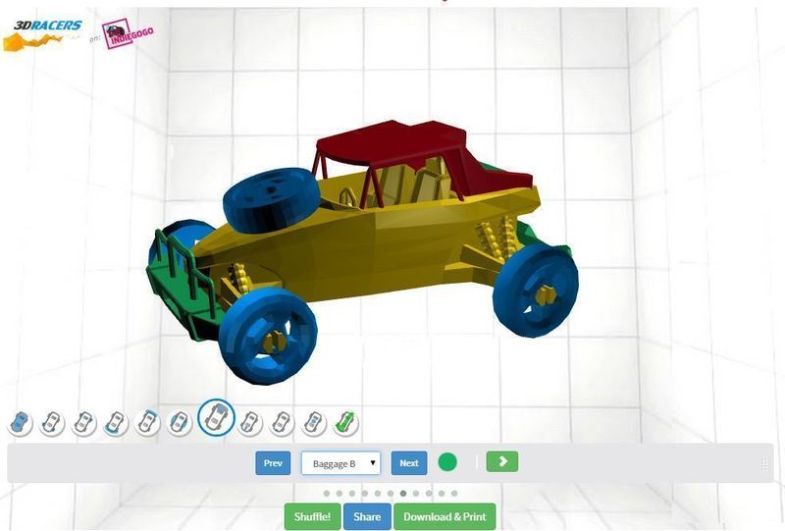Click Download & Print
This screenshot has width=785, height=531.
(x=445, y=516)
